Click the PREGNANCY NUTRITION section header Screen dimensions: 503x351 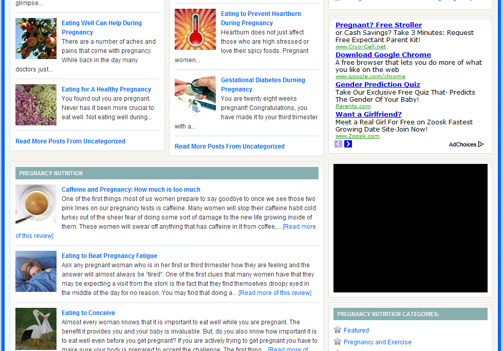167,173
